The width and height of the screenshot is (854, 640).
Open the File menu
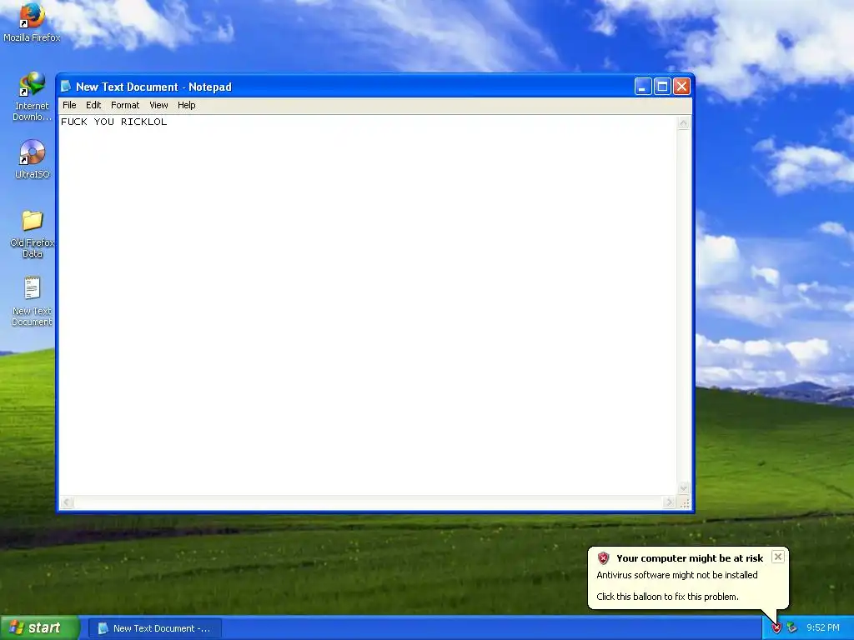pos(69,105)
